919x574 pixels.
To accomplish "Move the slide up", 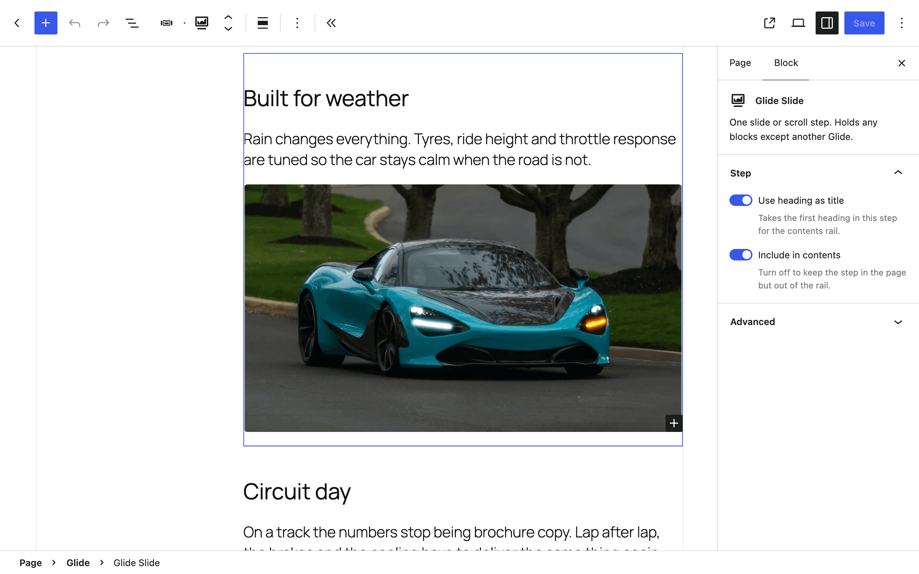I will [x=228, y=18].
